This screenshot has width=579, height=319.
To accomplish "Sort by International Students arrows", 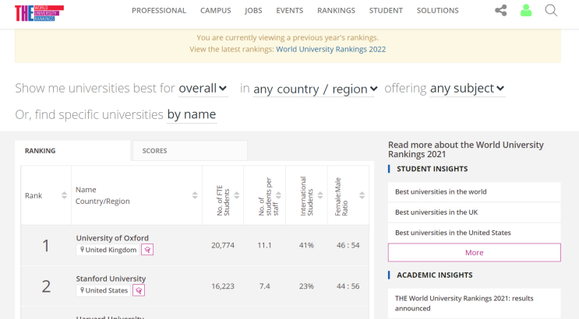I will click(x=320, y=195).
